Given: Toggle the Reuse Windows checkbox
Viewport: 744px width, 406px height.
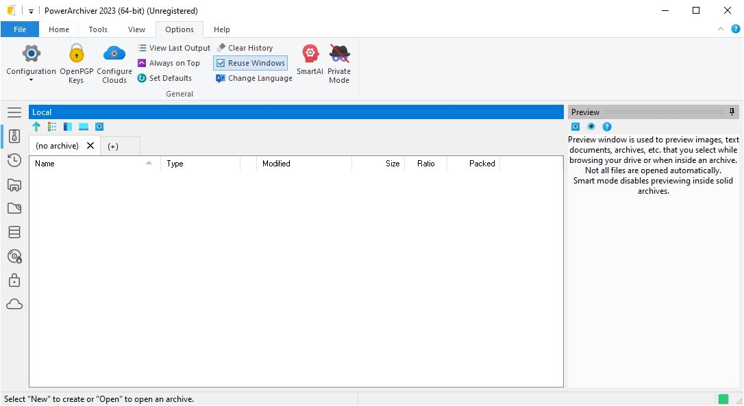Looking at the screenshot, I should click(250, 63).
